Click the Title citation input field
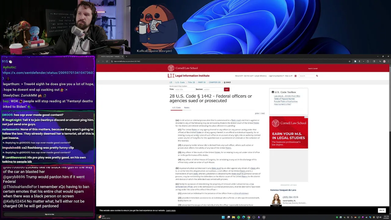 pyautogui.click(x=184, y=89)
